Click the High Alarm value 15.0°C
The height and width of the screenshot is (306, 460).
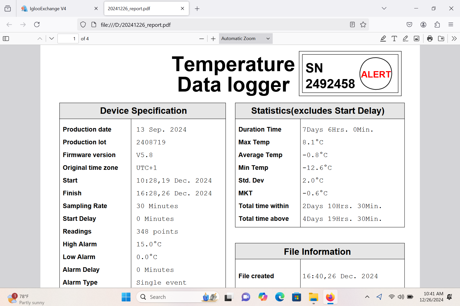pos(149,244)
